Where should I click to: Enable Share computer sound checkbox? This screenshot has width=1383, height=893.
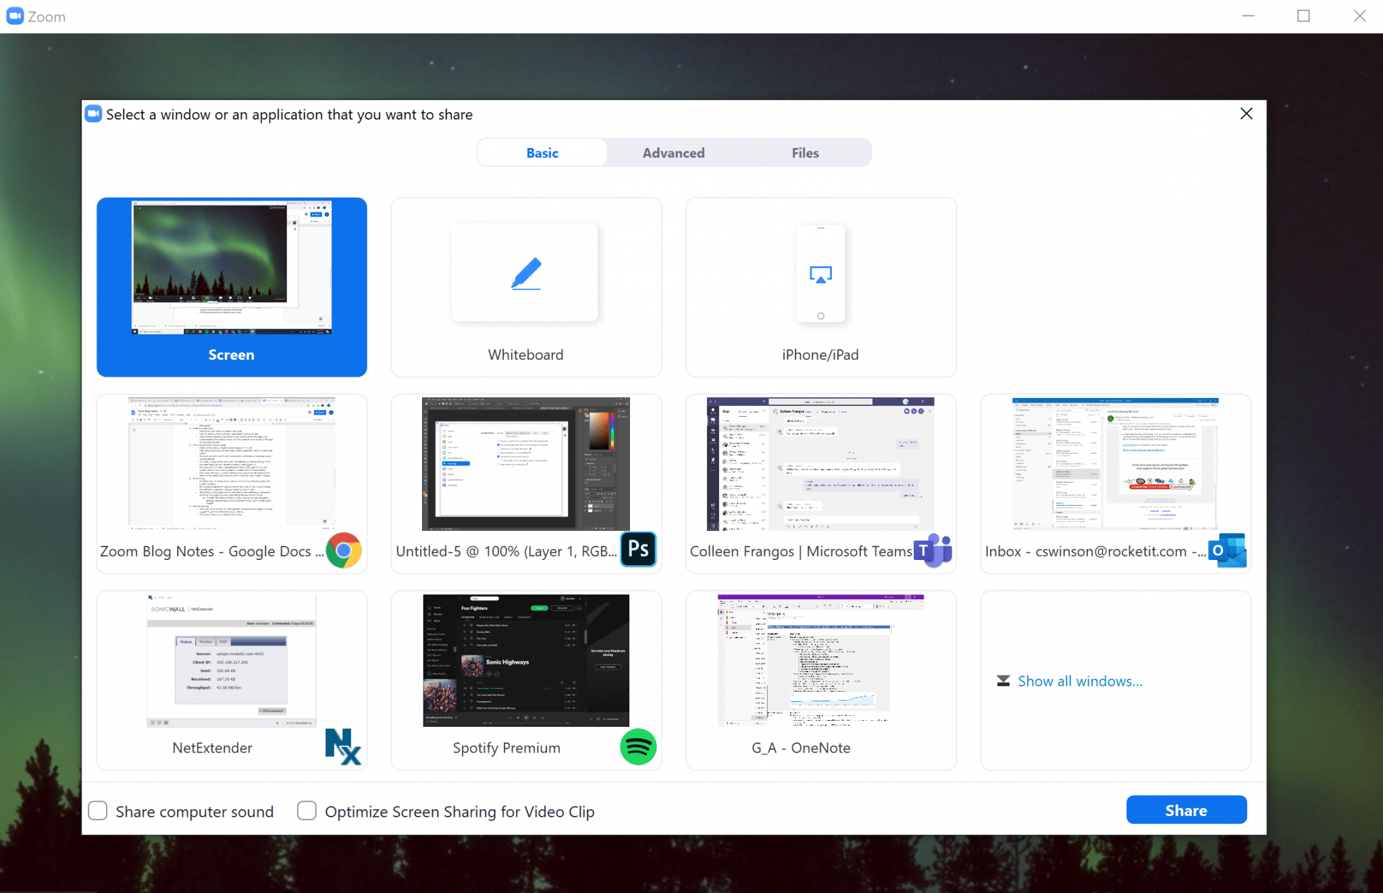pos(98,811)
